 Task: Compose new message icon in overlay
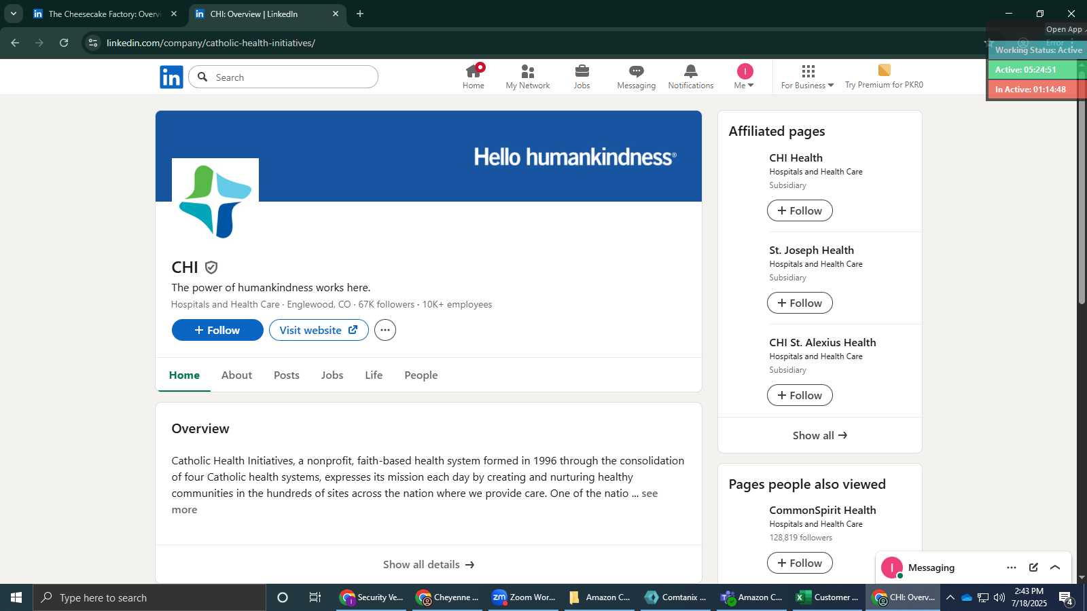[x=1033, y=568]
